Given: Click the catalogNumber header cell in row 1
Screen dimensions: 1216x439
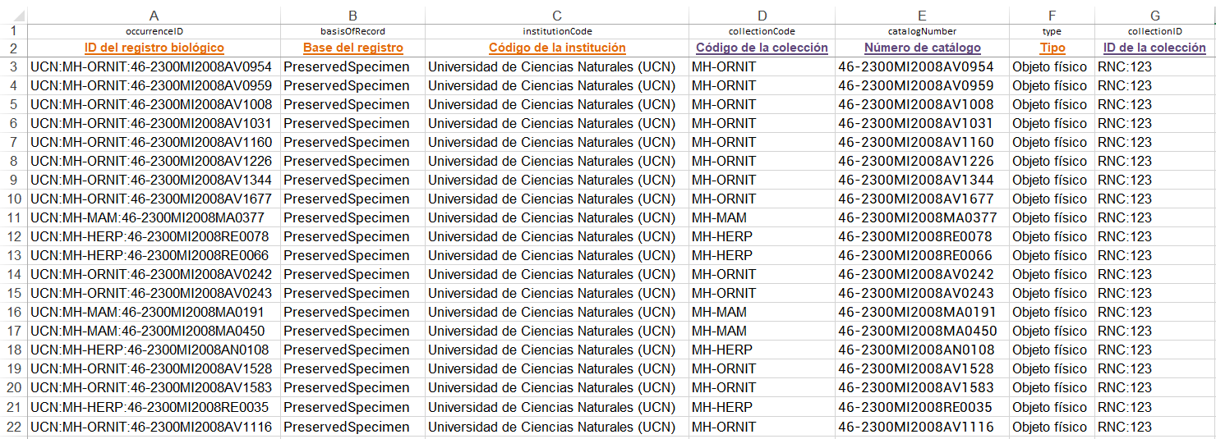Looking at the screenshot, I should pos(922,31).
